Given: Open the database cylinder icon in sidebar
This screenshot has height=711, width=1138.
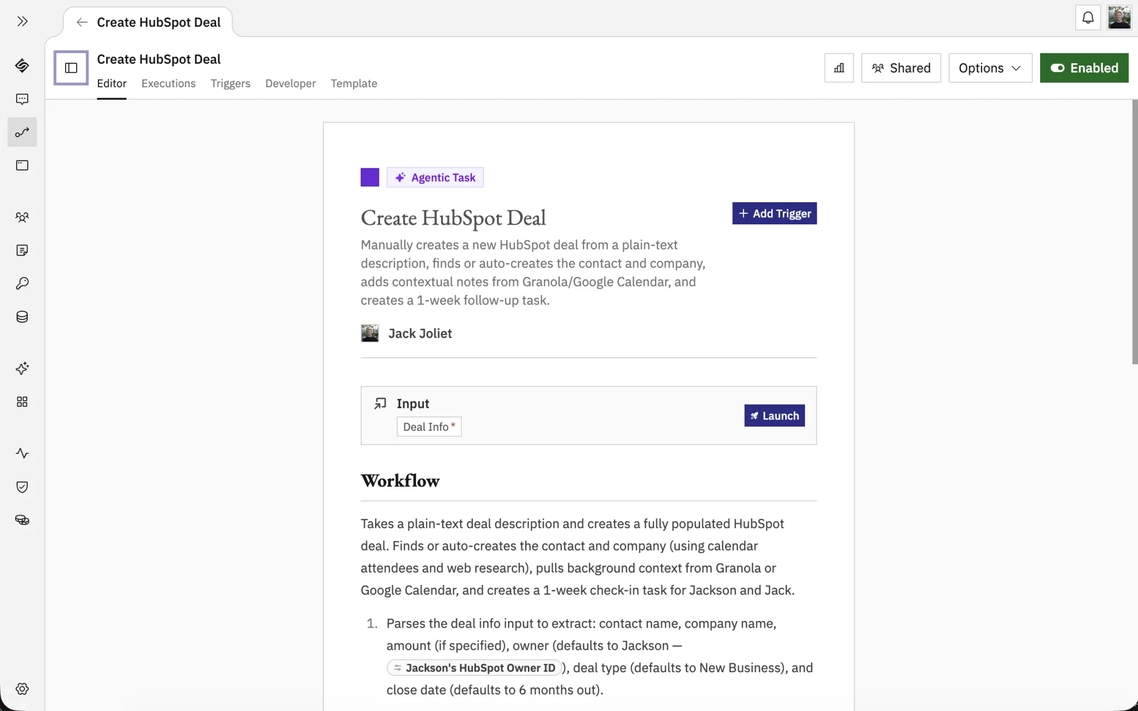Looking at the screenshot, I should pyautogui.click(x=22, y=317).
